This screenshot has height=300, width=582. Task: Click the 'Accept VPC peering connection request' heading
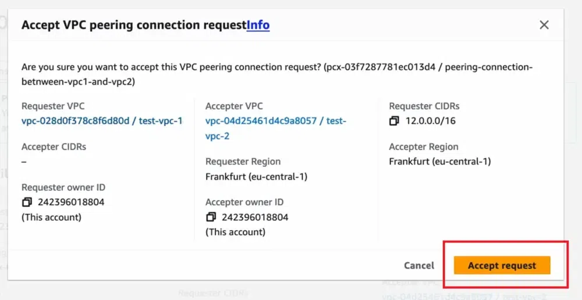pos(134,25)
